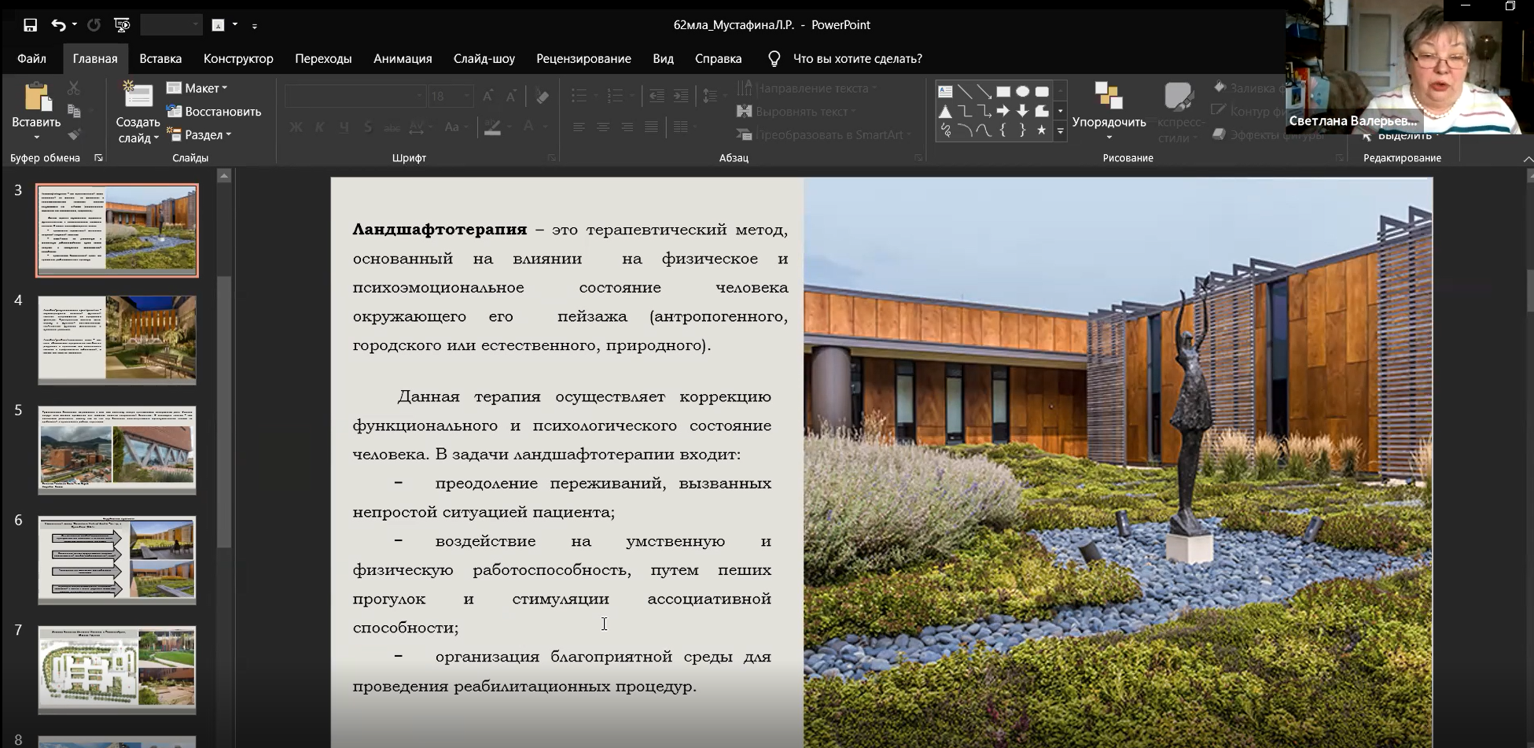Open the Анимация tab

tap(403, 59)
